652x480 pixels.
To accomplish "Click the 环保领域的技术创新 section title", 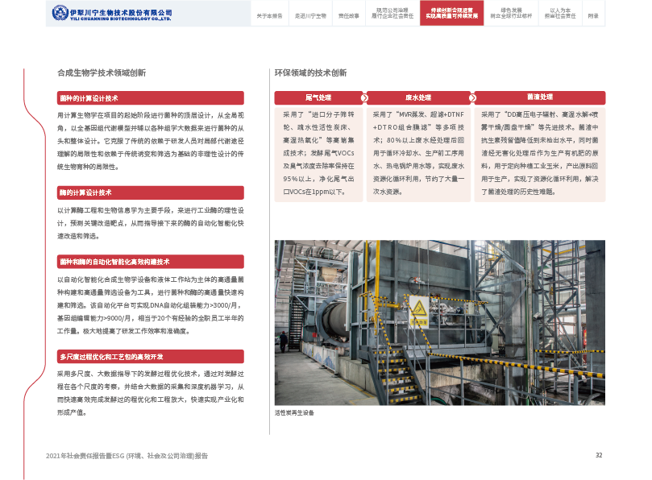I will coord(311,72).
